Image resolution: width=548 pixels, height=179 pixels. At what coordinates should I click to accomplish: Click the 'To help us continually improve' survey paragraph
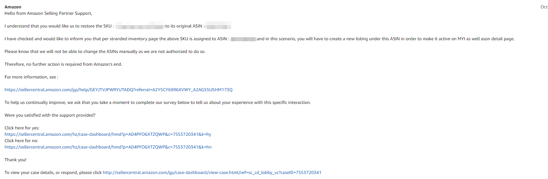point(158,103)
